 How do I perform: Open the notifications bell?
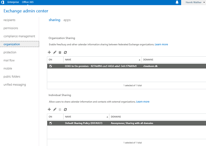pos(177,2)
